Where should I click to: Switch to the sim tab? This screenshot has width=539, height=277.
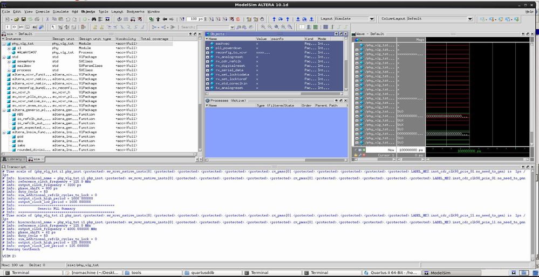click(x=35, y=159)
